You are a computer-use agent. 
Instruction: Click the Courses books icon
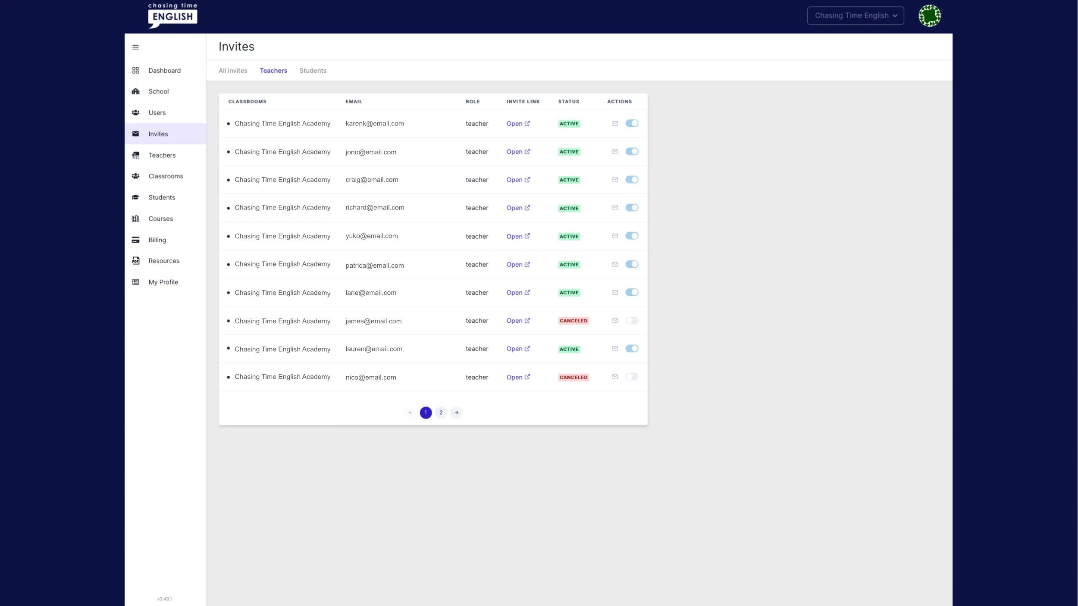[x=135, y=219]
